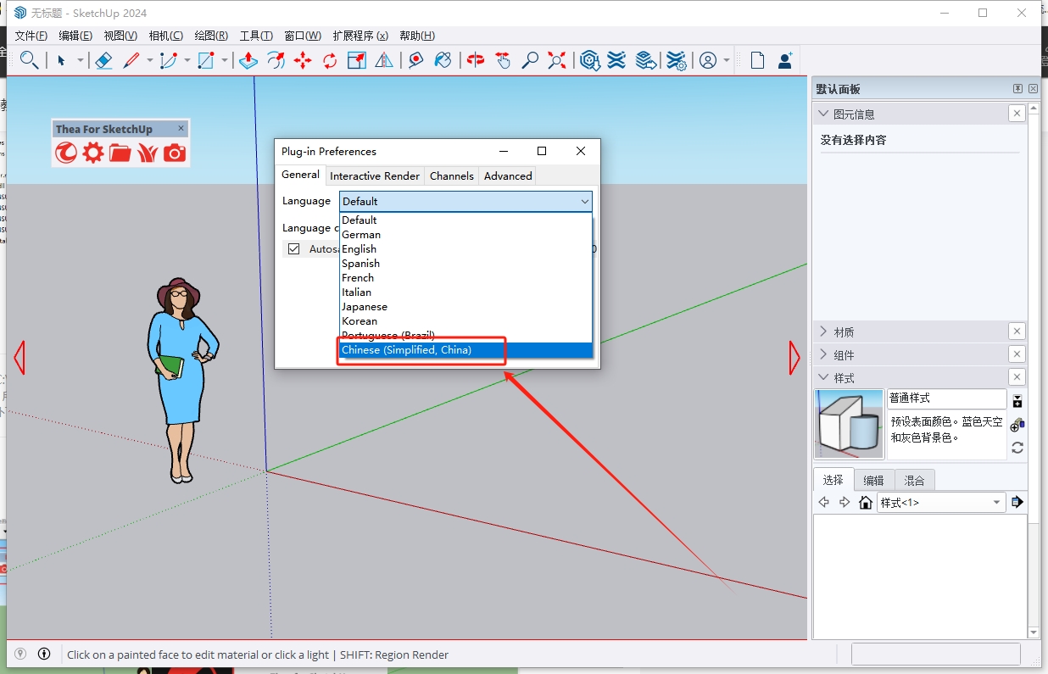Screen dimensions: 1048x674
Task: Click the Thea camera render icon
Action: pyautogui.click(x=175, y=153)
